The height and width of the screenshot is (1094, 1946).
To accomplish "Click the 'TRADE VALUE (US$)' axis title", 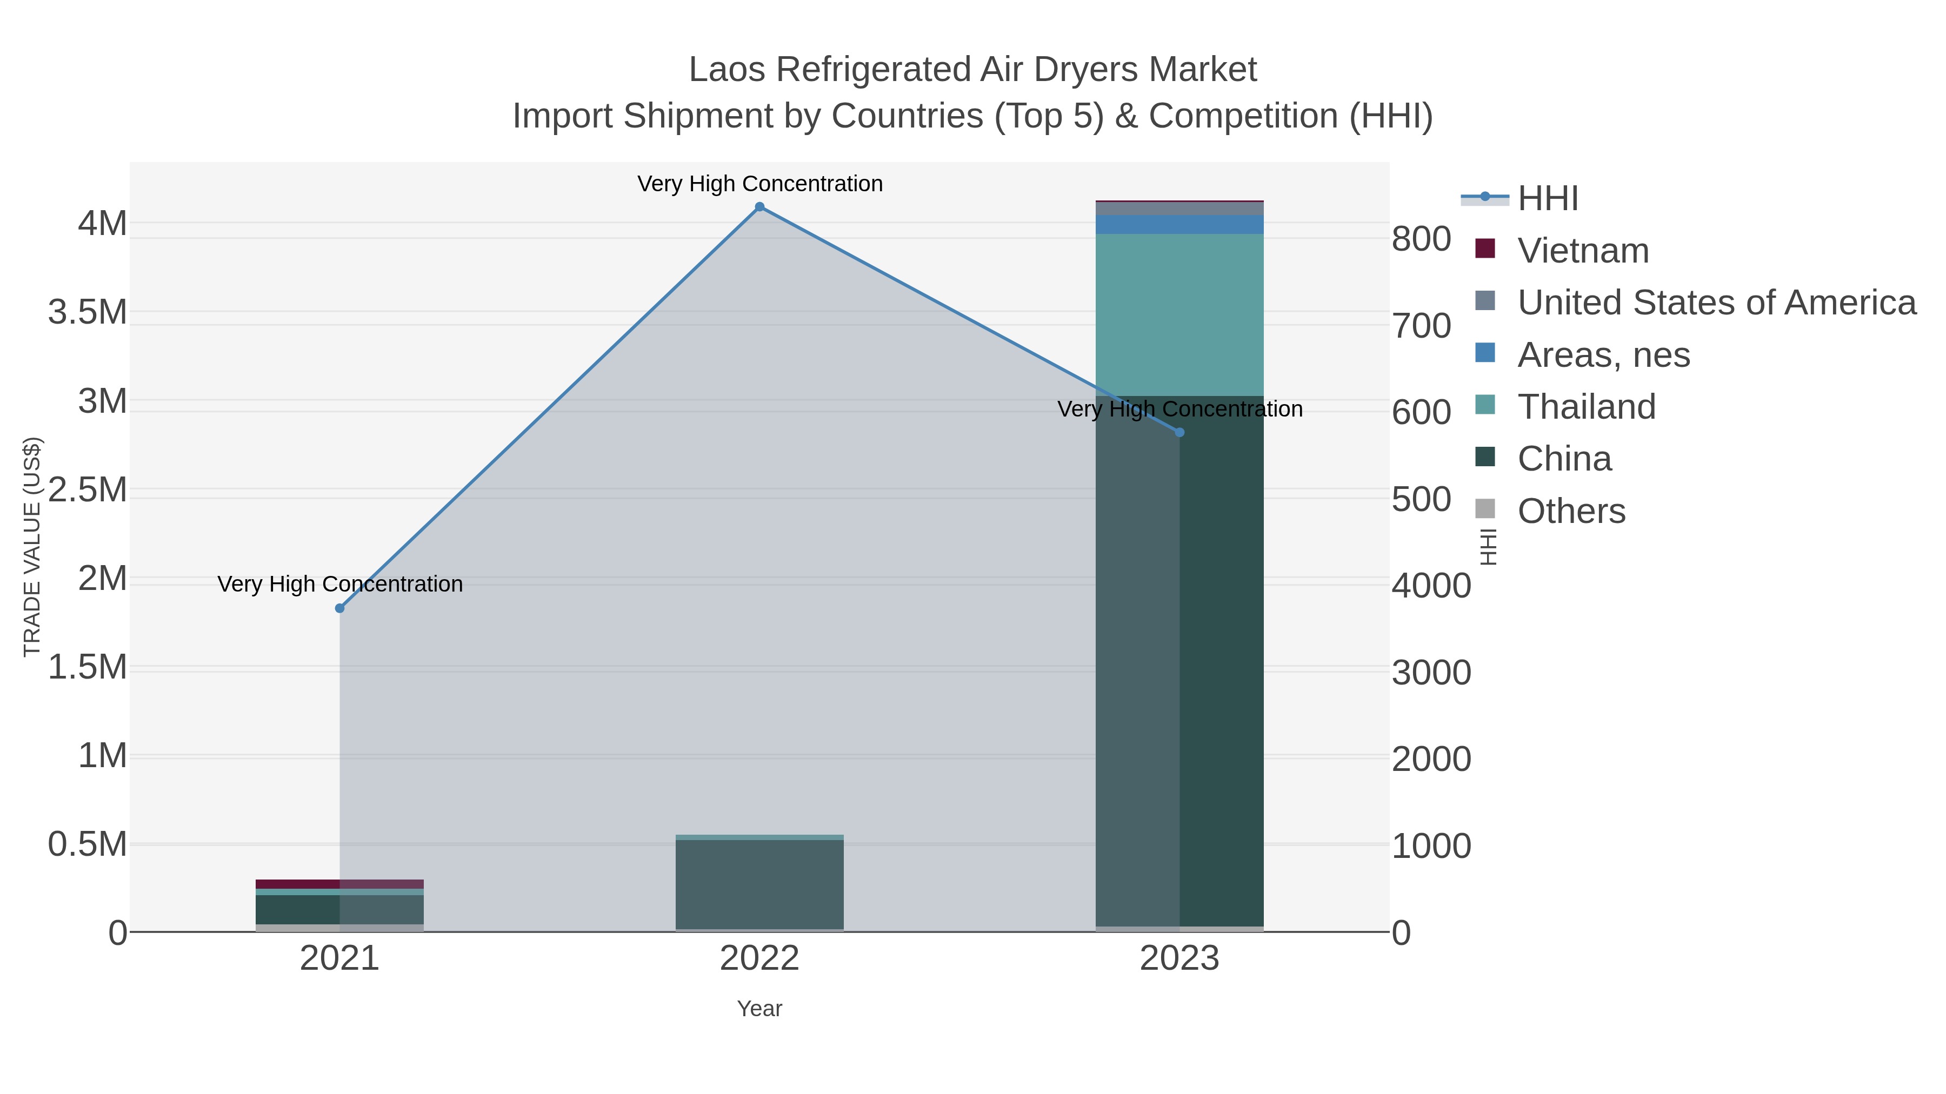I will point(32,547).
